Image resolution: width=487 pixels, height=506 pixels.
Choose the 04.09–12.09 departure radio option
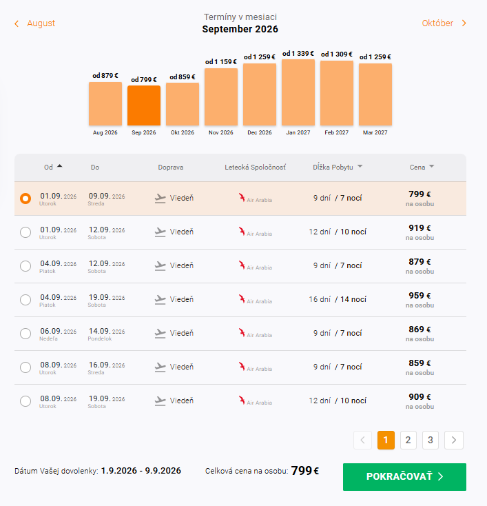tap(25, 266)
